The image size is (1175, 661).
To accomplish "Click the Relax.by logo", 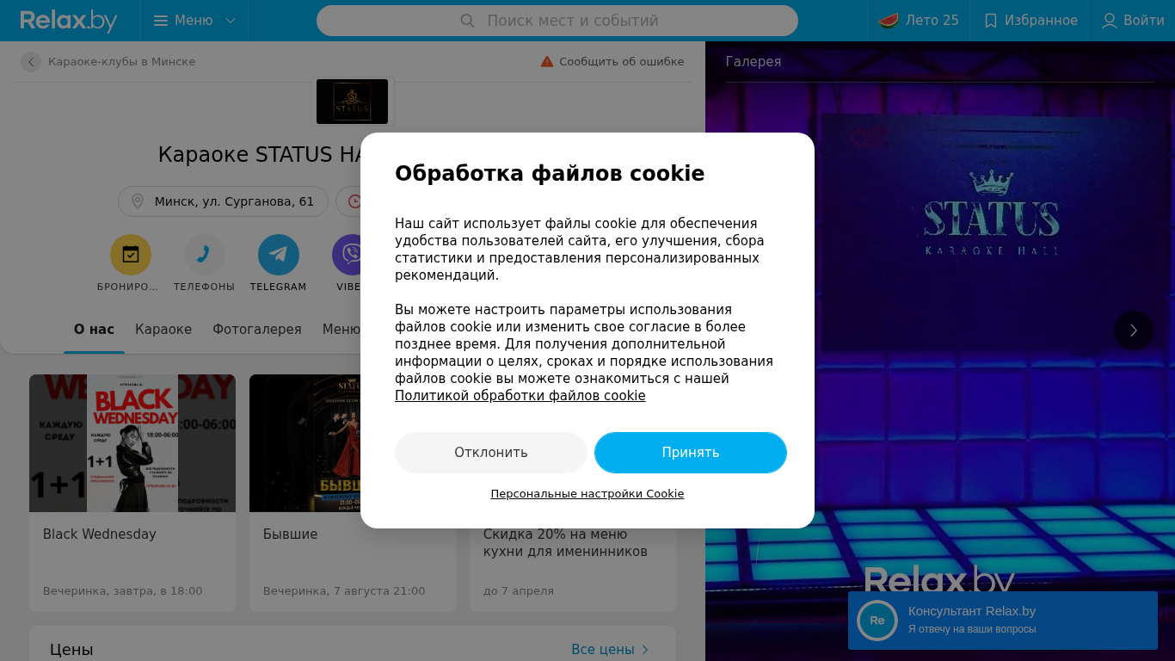I will [x=69, y=21].
